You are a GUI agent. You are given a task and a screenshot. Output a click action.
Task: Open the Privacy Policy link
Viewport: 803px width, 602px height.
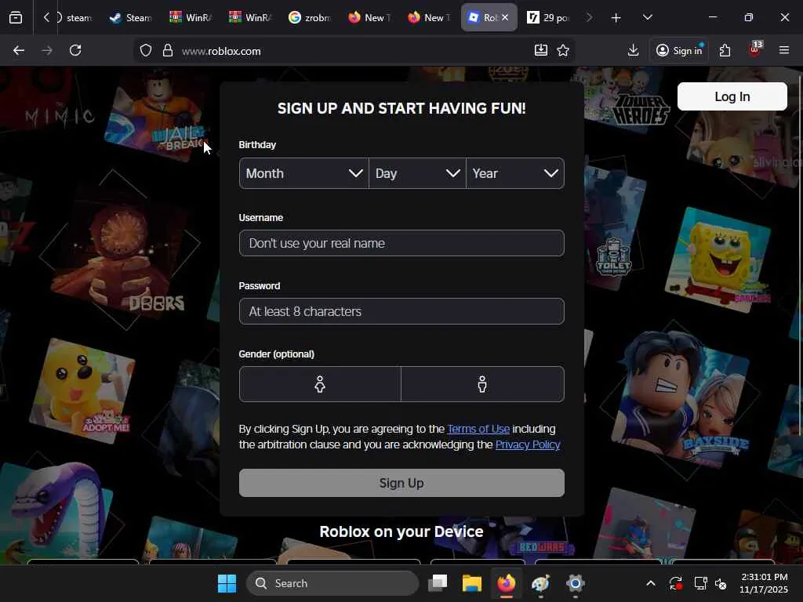pos(528,444)
